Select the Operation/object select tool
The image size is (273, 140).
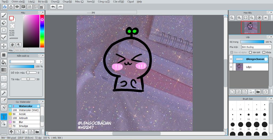[x=4, y=124]
